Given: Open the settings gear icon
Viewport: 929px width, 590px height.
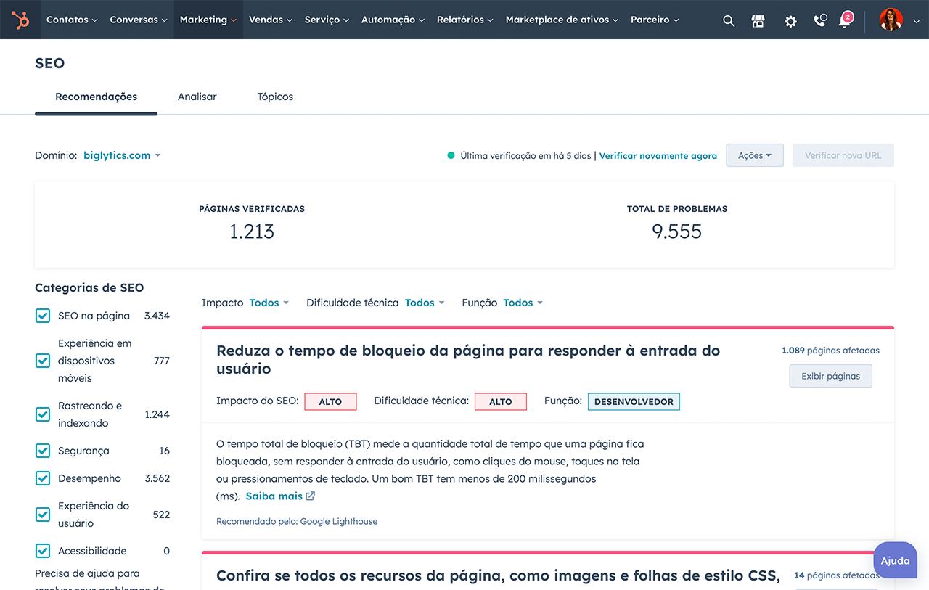Looking at the screenshot, I should click(790, 20).
